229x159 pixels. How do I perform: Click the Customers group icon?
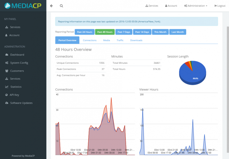click(x=7, y=71)
